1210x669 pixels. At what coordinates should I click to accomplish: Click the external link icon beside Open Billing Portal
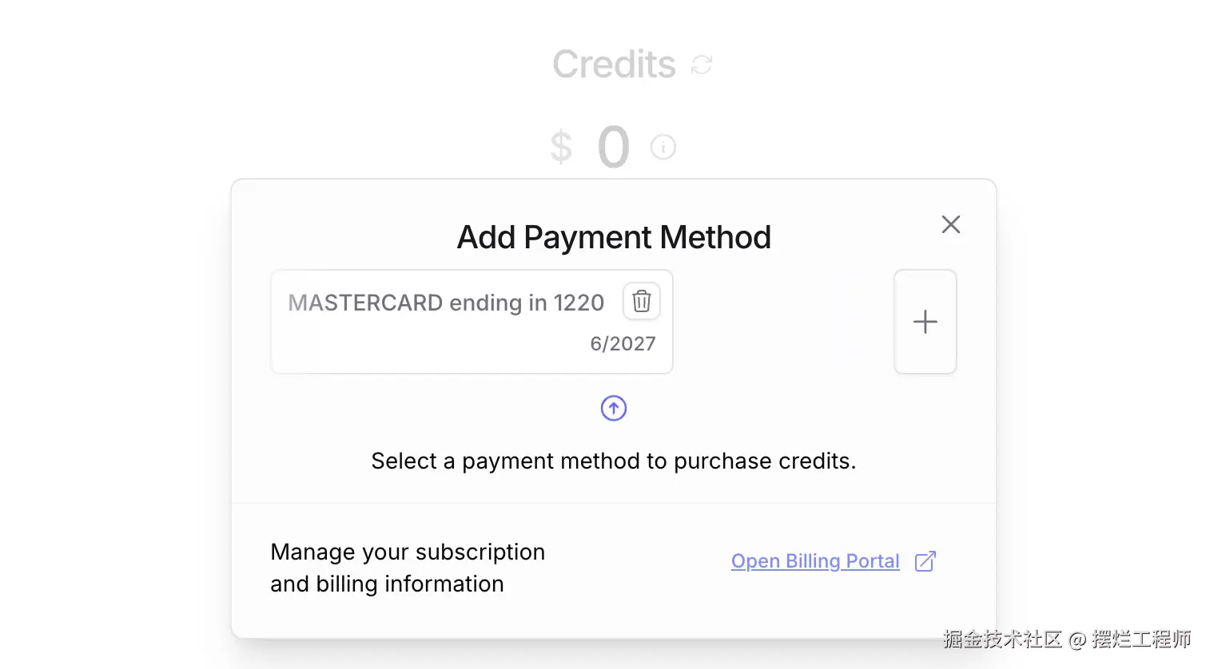tap(925, 561)
